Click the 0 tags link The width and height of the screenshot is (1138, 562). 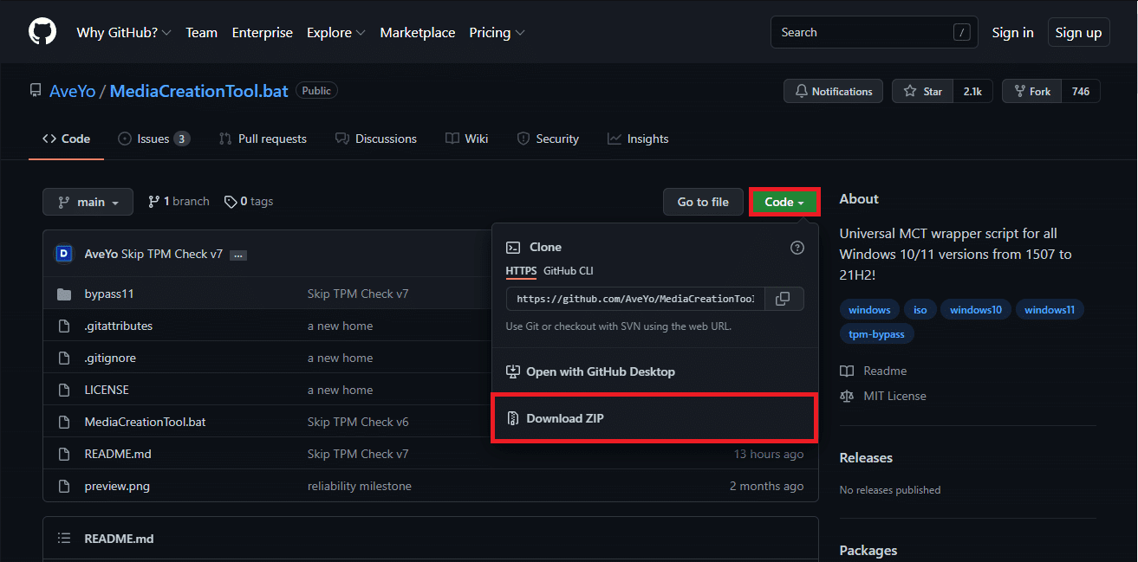(x=249, y=201)
